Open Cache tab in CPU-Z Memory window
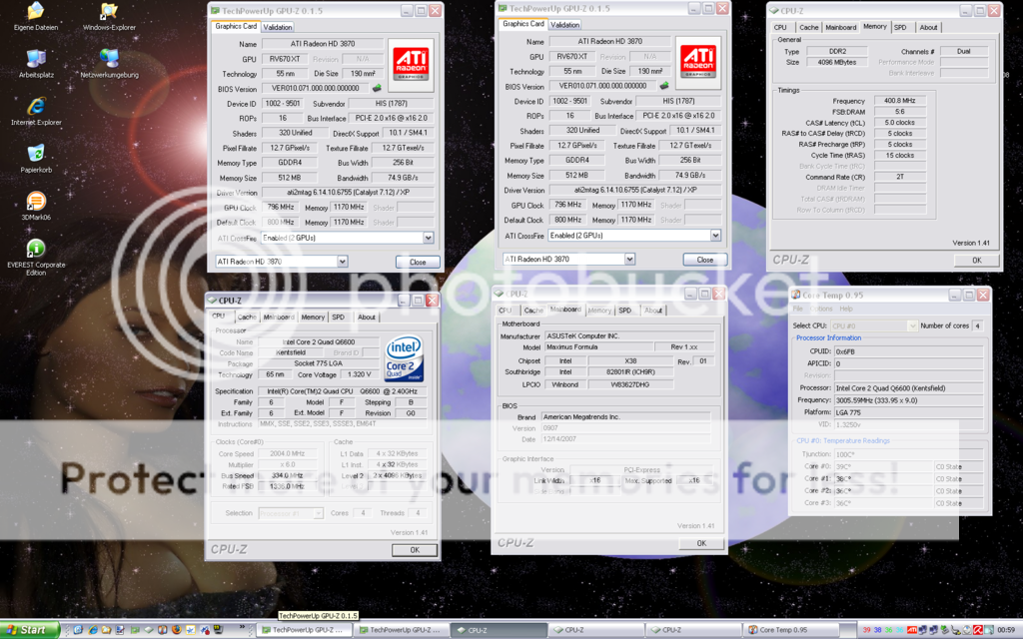 809,27
